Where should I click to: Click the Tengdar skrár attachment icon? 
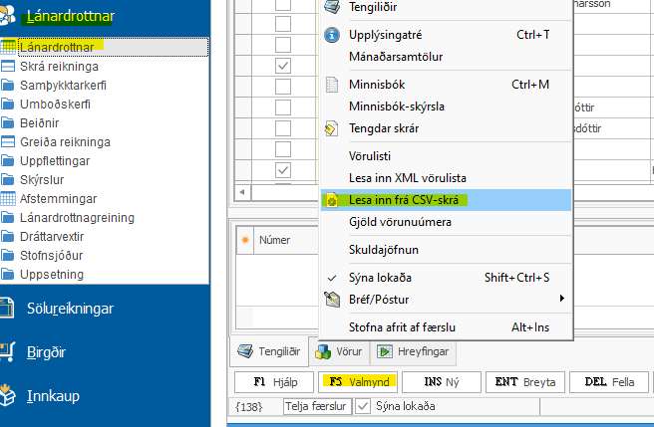[332, 128]
